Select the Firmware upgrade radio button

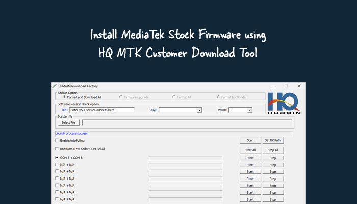[x=121, y=97]
